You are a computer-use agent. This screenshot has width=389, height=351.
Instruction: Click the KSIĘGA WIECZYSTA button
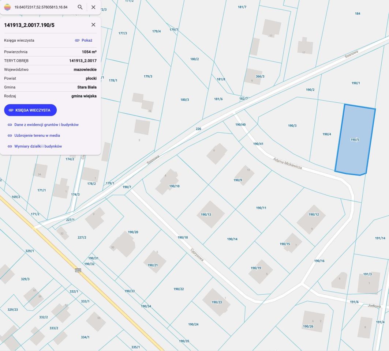click(x=30, y=110)
